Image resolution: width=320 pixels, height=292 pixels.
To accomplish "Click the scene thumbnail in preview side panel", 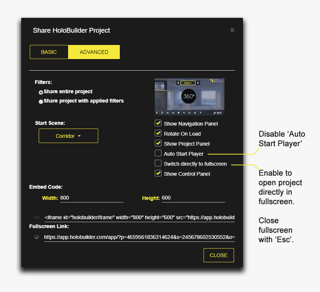I will point(161,85).
